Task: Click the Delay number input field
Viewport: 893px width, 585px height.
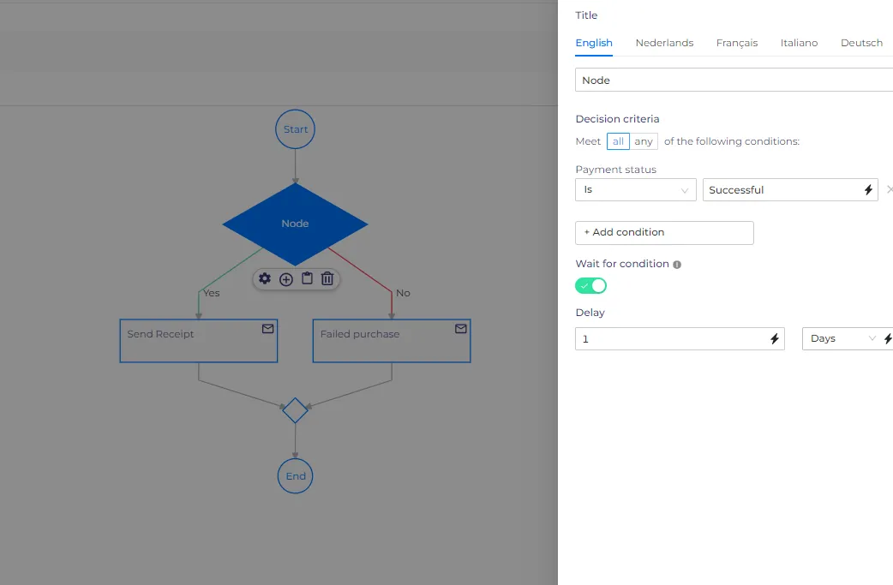Action: 680,338
